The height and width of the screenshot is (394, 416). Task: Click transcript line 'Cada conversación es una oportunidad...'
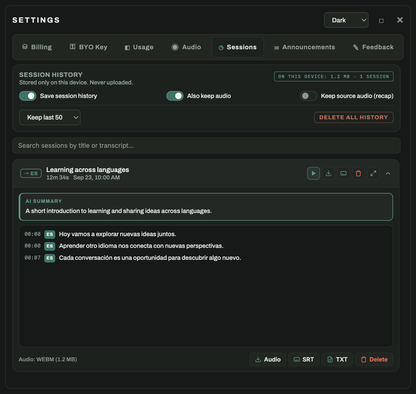tap(150, 258)
